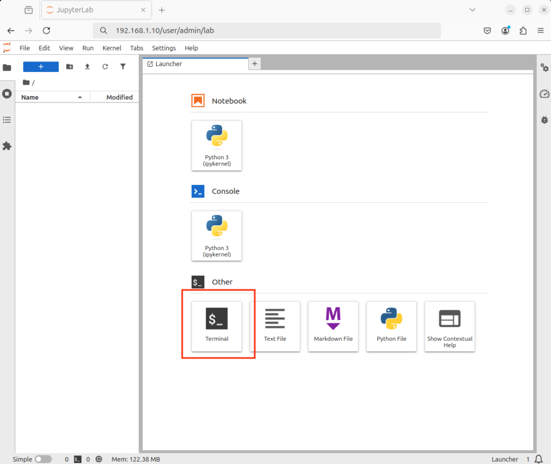Open the Extension Manager puzzle icon

click(x=7, y=146)
